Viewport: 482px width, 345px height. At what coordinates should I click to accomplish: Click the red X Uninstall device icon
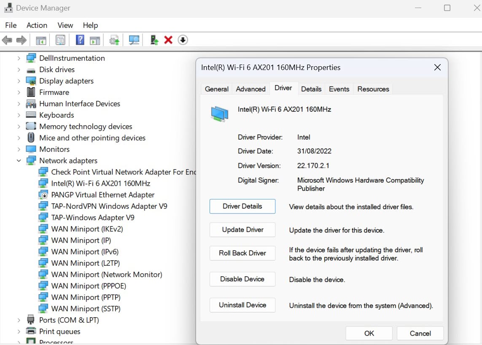168,40
